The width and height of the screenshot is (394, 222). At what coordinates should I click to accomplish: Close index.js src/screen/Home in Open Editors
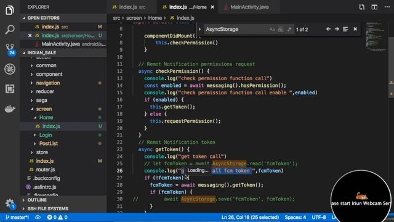30,36
